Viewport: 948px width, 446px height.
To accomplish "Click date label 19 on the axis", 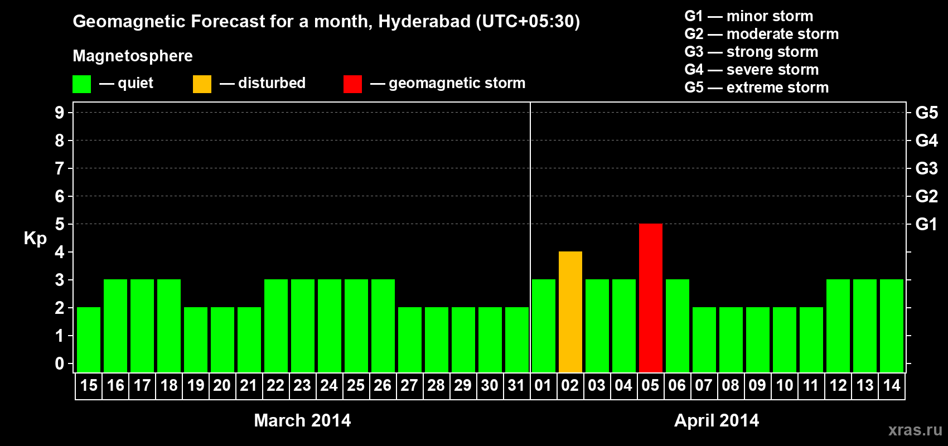I will [196, 386].
